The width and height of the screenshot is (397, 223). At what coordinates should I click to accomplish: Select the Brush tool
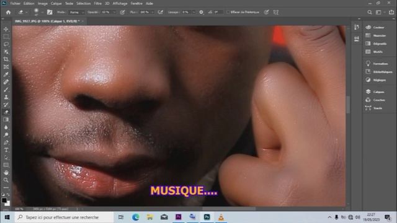click(6, 90)
